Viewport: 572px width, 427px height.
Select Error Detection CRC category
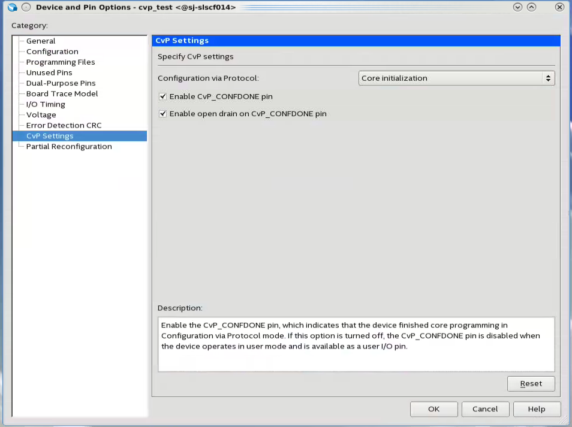tap(64, 126)
